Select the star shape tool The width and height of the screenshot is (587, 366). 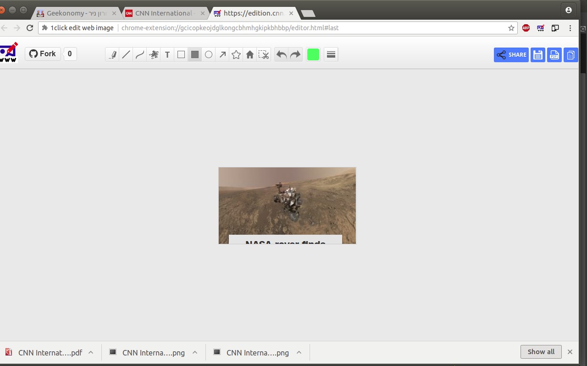pos(236,55)
